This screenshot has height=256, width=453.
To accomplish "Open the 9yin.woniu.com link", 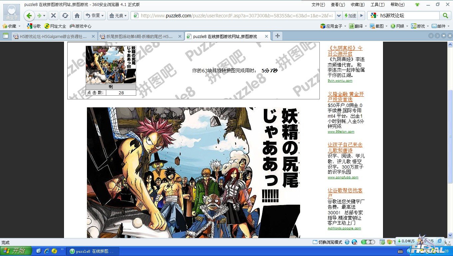I will coord(340,81).
